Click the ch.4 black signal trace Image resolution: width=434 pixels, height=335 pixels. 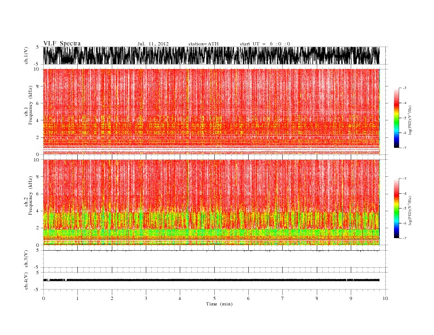tap(211, 280)
